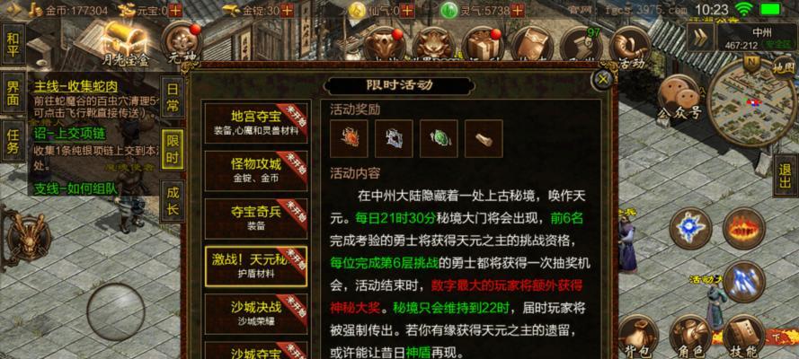799x359 pixels.
Task: Switch to the 成长 tab
Action: coord(173,201)
